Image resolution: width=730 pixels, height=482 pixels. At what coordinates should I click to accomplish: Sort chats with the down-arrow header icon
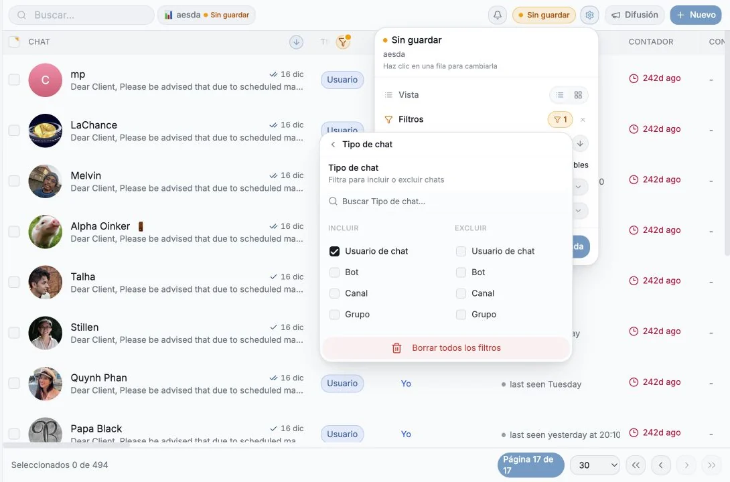pos(296,42)
